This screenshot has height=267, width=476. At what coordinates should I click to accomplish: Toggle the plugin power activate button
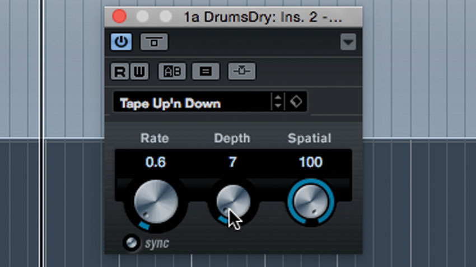tap(121, 41)
